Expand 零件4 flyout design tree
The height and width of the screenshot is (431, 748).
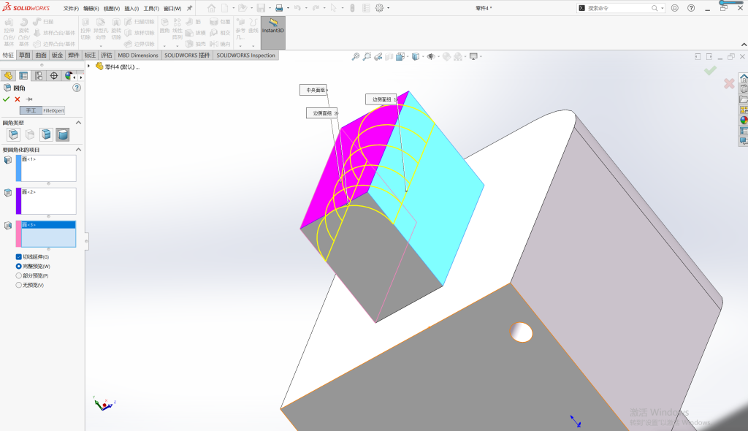[x=88, y=66]
